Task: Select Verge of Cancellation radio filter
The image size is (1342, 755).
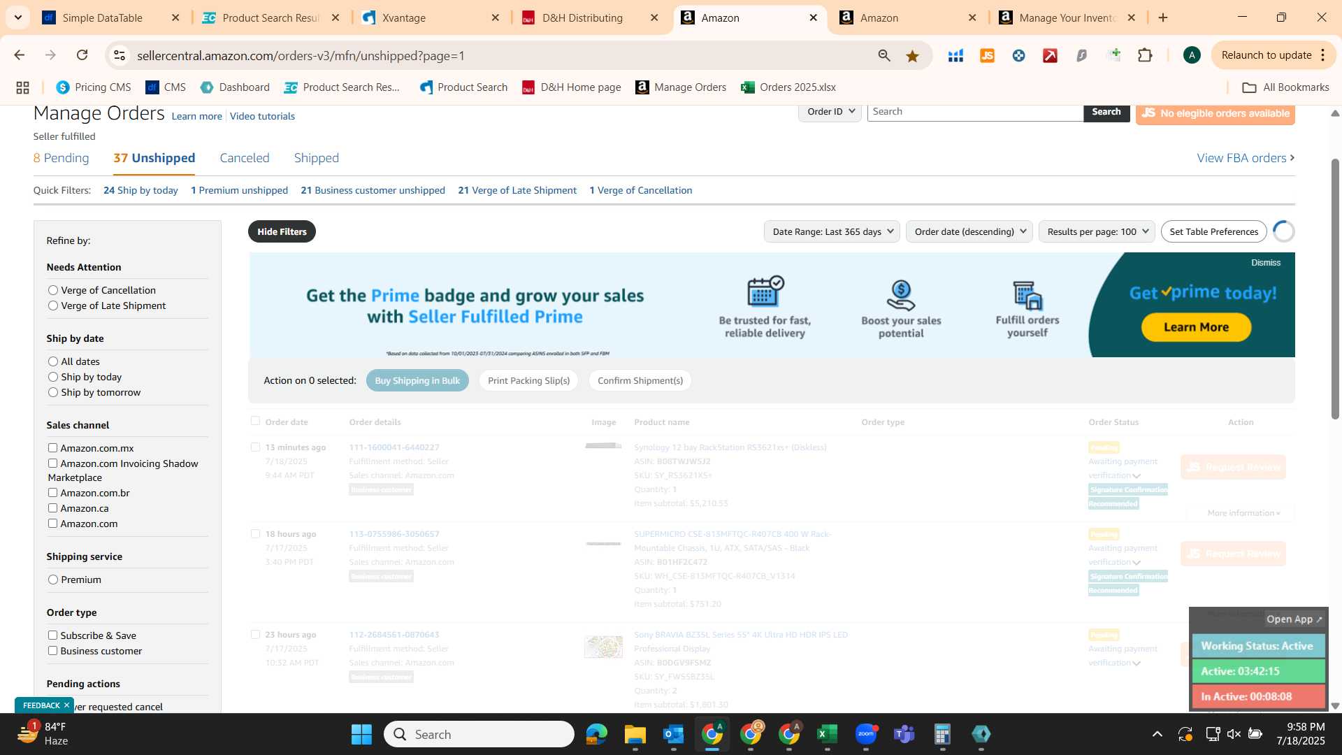Action: [53, 289]
